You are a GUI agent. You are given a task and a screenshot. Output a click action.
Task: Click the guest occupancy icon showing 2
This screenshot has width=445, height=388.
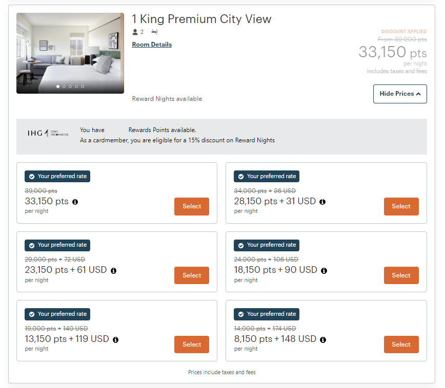pyautogui.click(x=135, y=32)
